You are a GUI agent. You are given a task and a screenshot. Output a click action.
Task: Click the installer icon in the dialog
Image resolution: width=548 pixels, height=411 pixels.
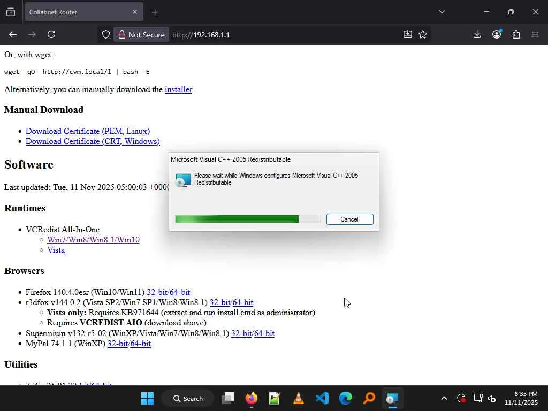[183, 180]
